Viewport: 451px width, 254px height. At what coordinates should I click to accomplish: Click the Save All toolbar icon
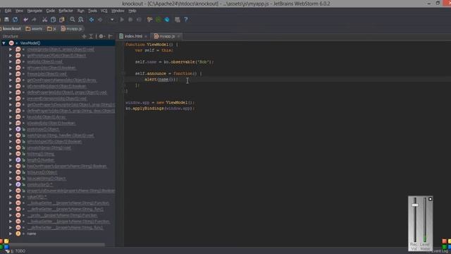tap(6, 20)
